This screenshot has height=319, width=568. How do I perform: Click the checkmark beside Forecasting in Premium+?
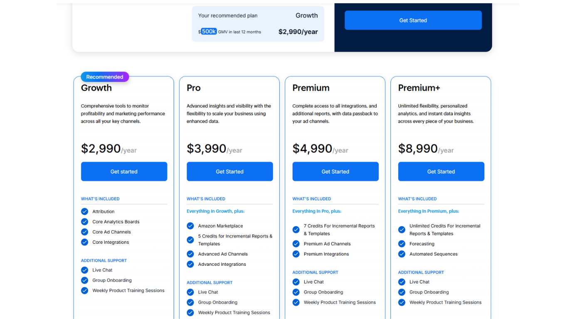tap(402, 243)
